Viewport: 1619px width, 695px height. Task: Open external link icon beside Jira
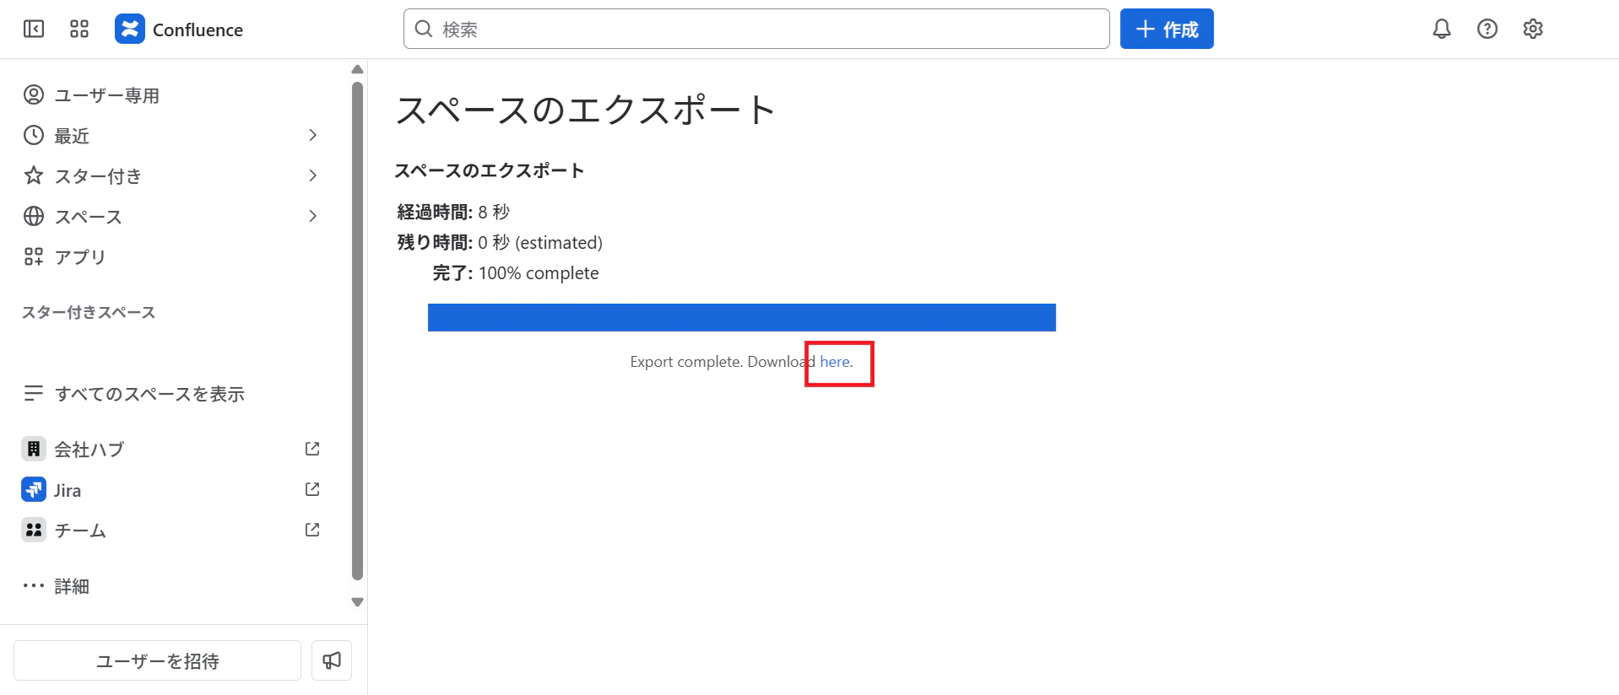(312, 489)
